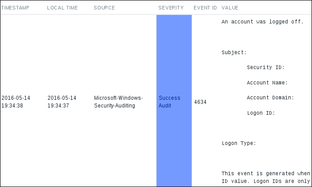312x187 pixels.
Task: Click the TIMESTAMP column header
Action: 15,8
